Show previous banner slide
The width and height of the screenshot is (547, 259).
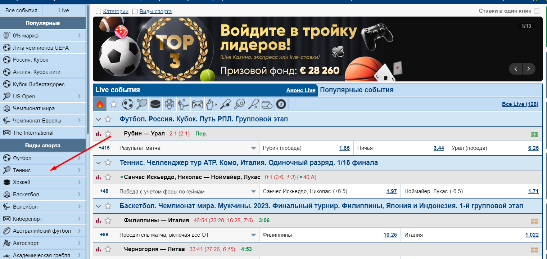click(516, 69)
